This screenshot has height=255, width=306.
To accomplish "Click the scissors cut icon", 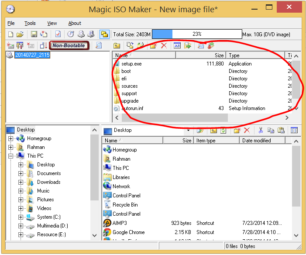I will tap(261, 130).
